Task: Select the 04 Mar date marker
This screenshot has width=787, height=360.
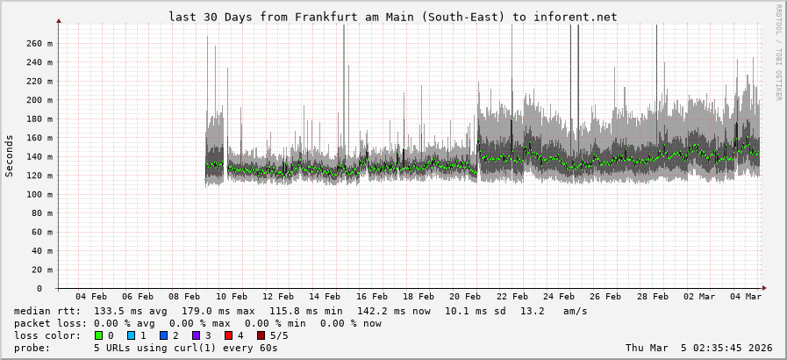Action: click(x=747, y=297)
